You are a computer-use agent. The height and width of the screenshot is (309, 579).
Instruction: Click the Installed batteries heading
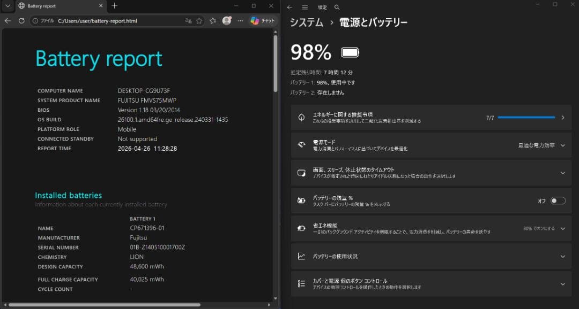click(68, 195)
